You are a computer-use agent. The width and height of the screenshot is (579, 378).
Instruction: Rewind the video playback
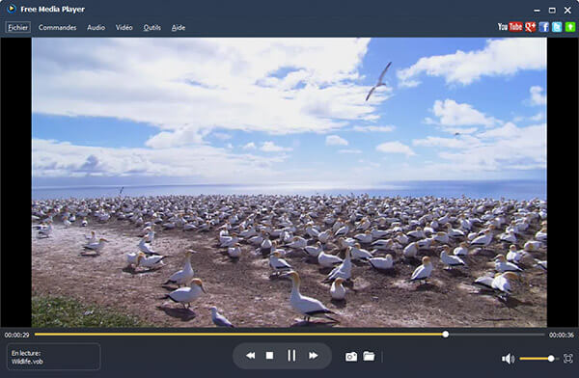tap(250, 356)
